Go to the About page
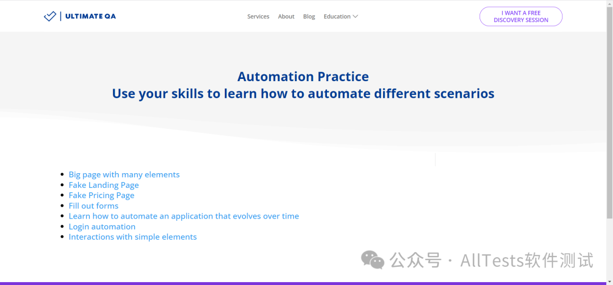The height and width of the screenshot is (285, 613). coord(286,16)
